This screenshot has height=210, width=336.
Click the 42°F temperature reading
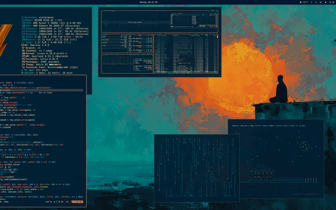click(x=305, y=2)
